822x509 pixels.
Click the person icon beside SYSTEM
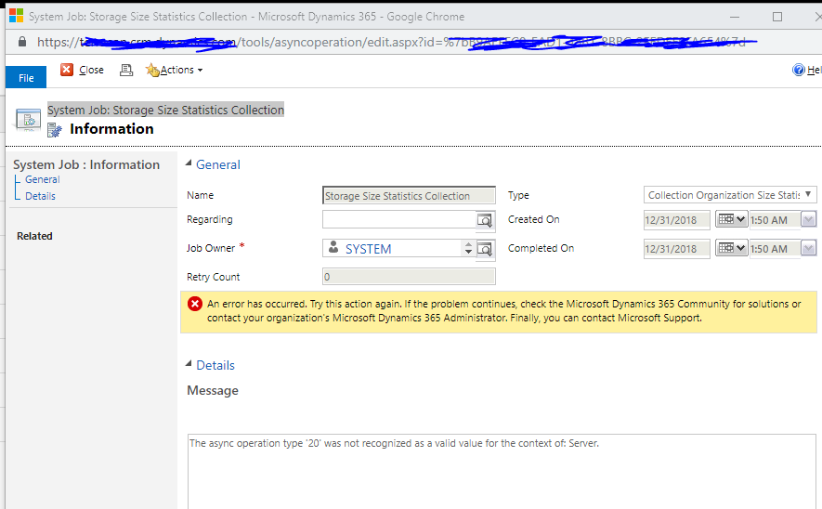click(x=333, y=247)
